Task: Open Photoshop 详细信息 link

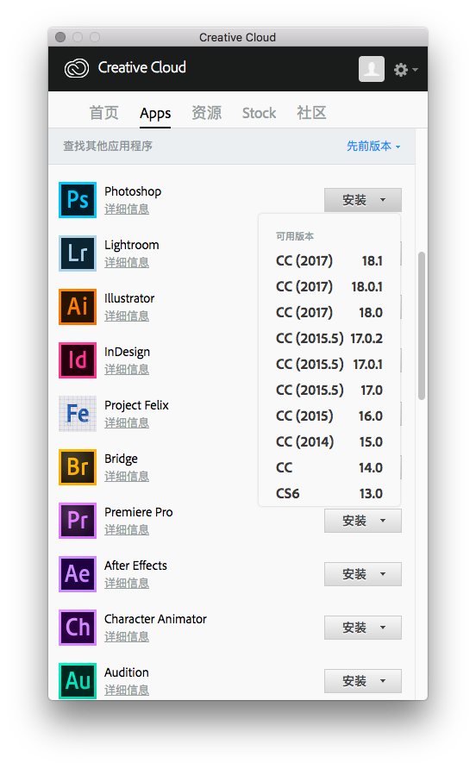Action: pyautogui.click(x=127, y=209)
